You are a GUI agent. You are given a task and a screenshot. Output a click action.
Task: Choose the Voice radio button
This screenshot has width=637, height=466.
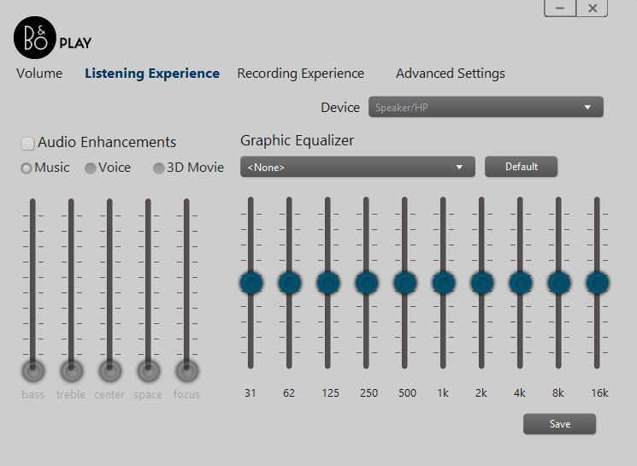pos(90,168)
